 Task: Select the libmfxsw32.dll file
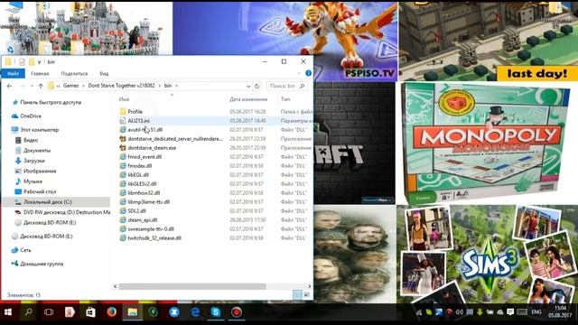click(x=144, y=193)
